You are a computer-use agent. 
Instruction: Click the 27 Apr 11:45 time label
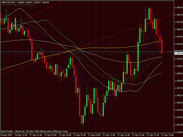tap(109, 135)
